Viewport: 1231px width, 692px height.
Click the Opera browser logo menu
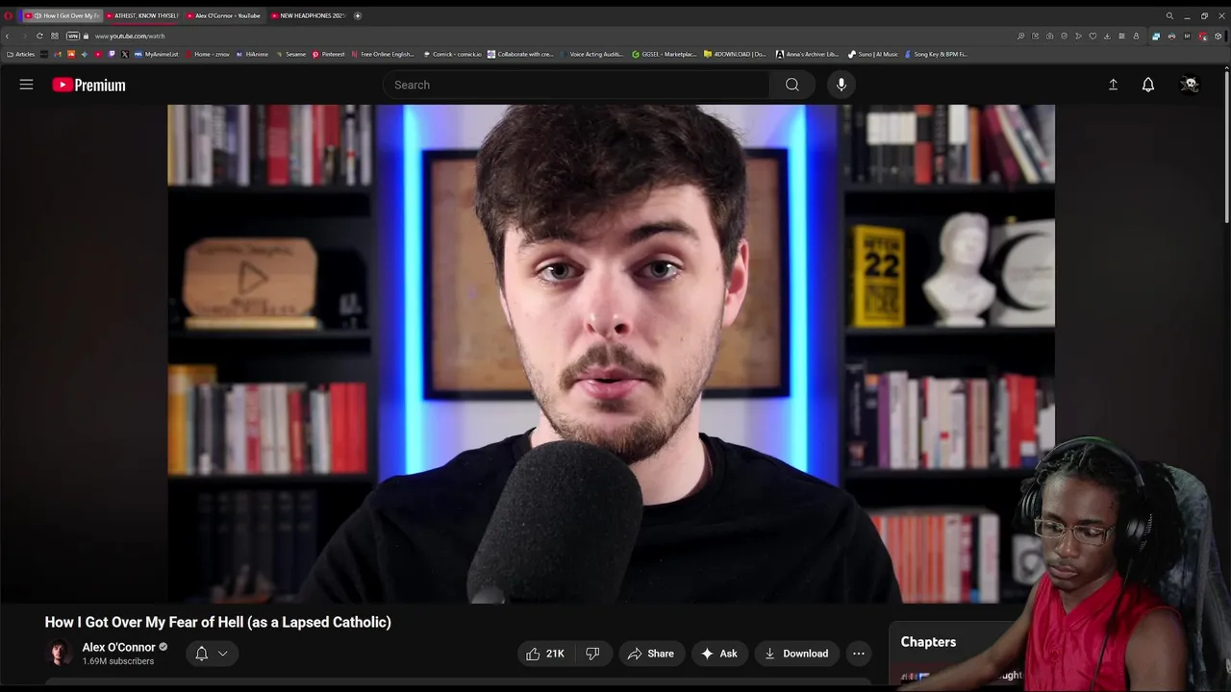point(8,15)
